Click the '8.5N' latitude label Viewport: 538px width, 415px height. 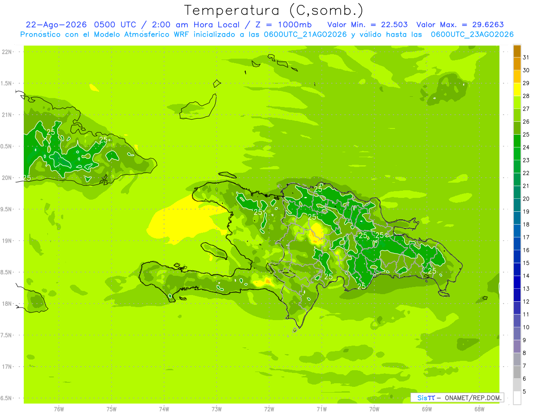[x=6, y=272]
